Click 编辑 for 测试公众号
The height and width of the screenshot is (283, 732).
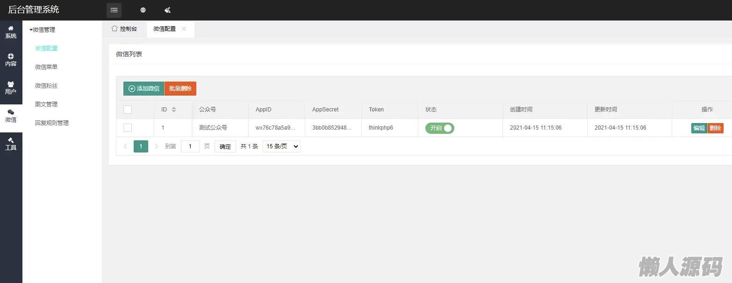click(x=699, y=128)
